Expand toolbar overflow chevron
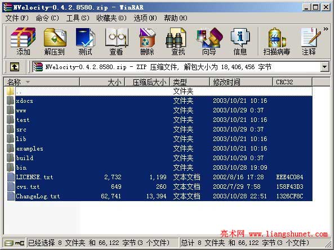335x250 pixels. [x=326, y=29]
